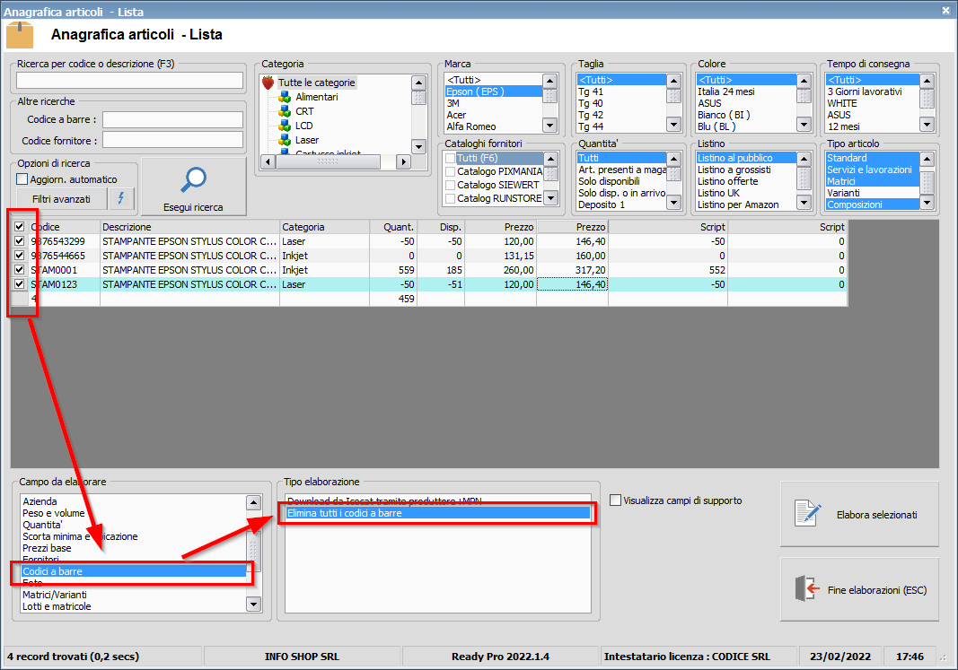Image resolution: width=958 pixels, height=670 pixels.
Task: Click Fine elaborazioni (ESC) button label
Action: [x=877, y=590]
